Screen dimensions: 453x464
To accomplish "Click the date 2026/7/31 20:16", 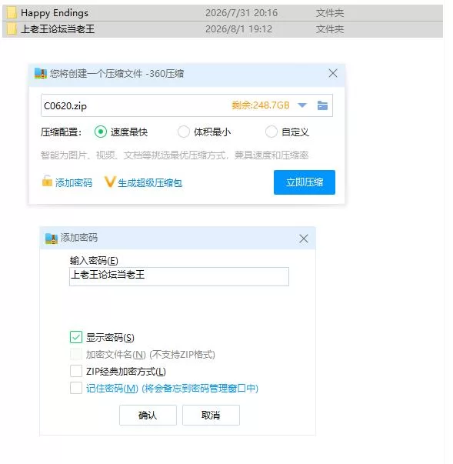I will click(241, 13).
